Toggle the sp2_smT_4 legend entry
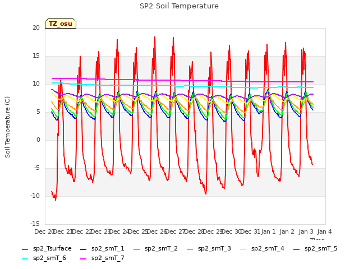Image resolution: width=359 pixels, height=269 pixels. point(262,249)
